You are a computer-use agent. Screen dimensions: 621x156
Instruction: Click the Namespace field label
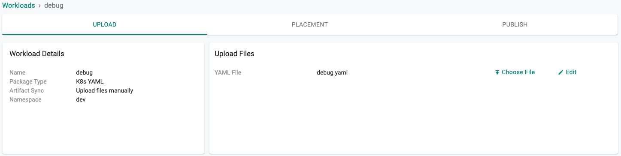pyautogui.click(x=25, y=99)
